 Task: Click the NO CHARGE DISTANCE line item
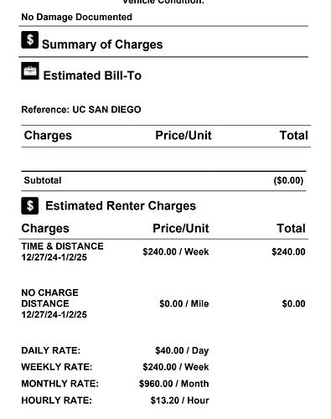(54, 303)
